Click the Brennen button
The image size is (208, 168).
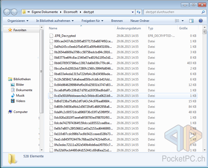[x=117, y=21]
